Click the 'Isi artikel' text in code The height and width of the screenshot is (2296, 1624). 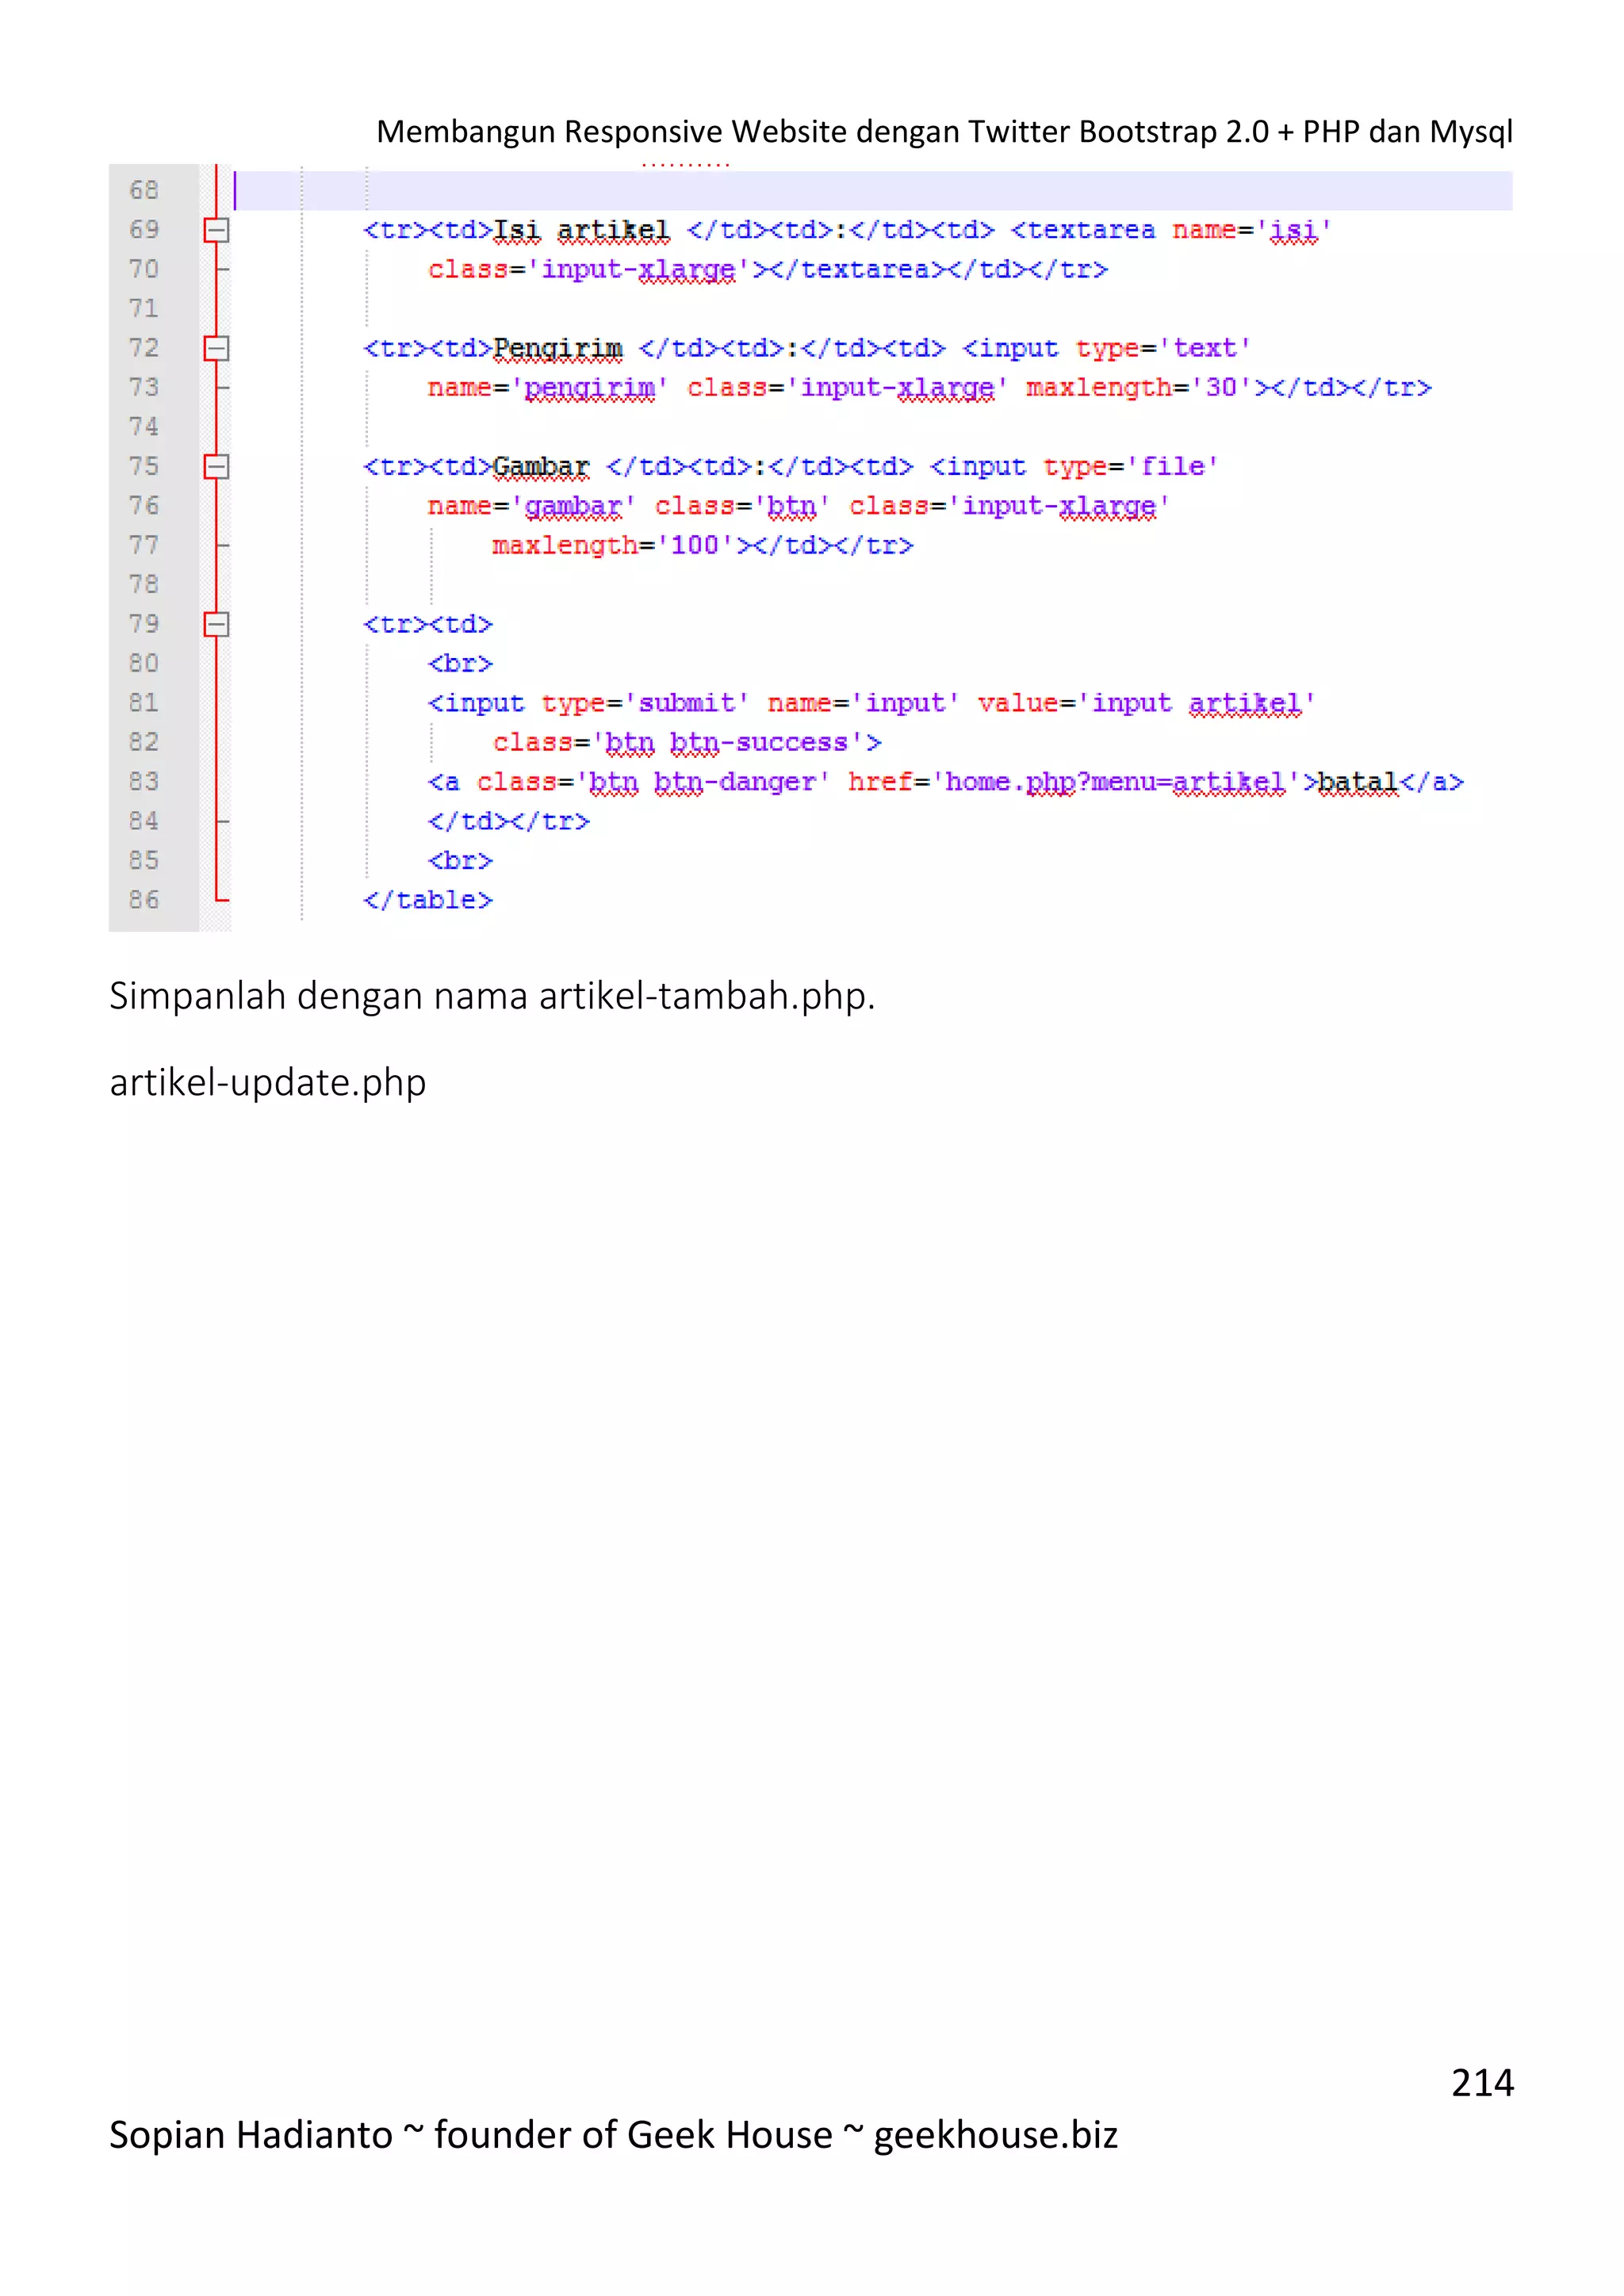click(582, 231)
